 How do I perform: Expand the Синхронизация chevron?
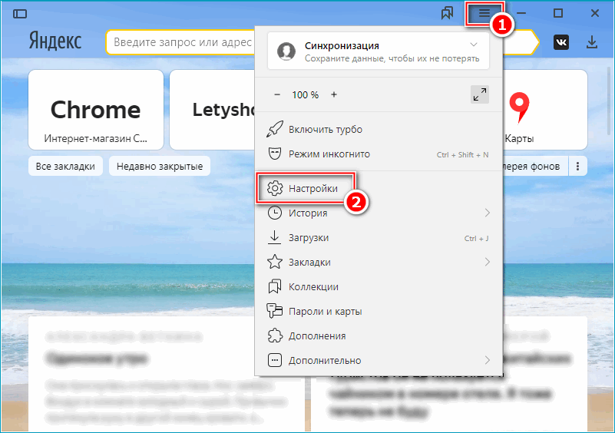click(474, 45)
